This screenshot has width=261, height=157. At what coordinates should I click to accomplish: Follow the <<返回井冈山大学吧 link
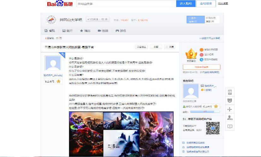(x=210, y=38)
